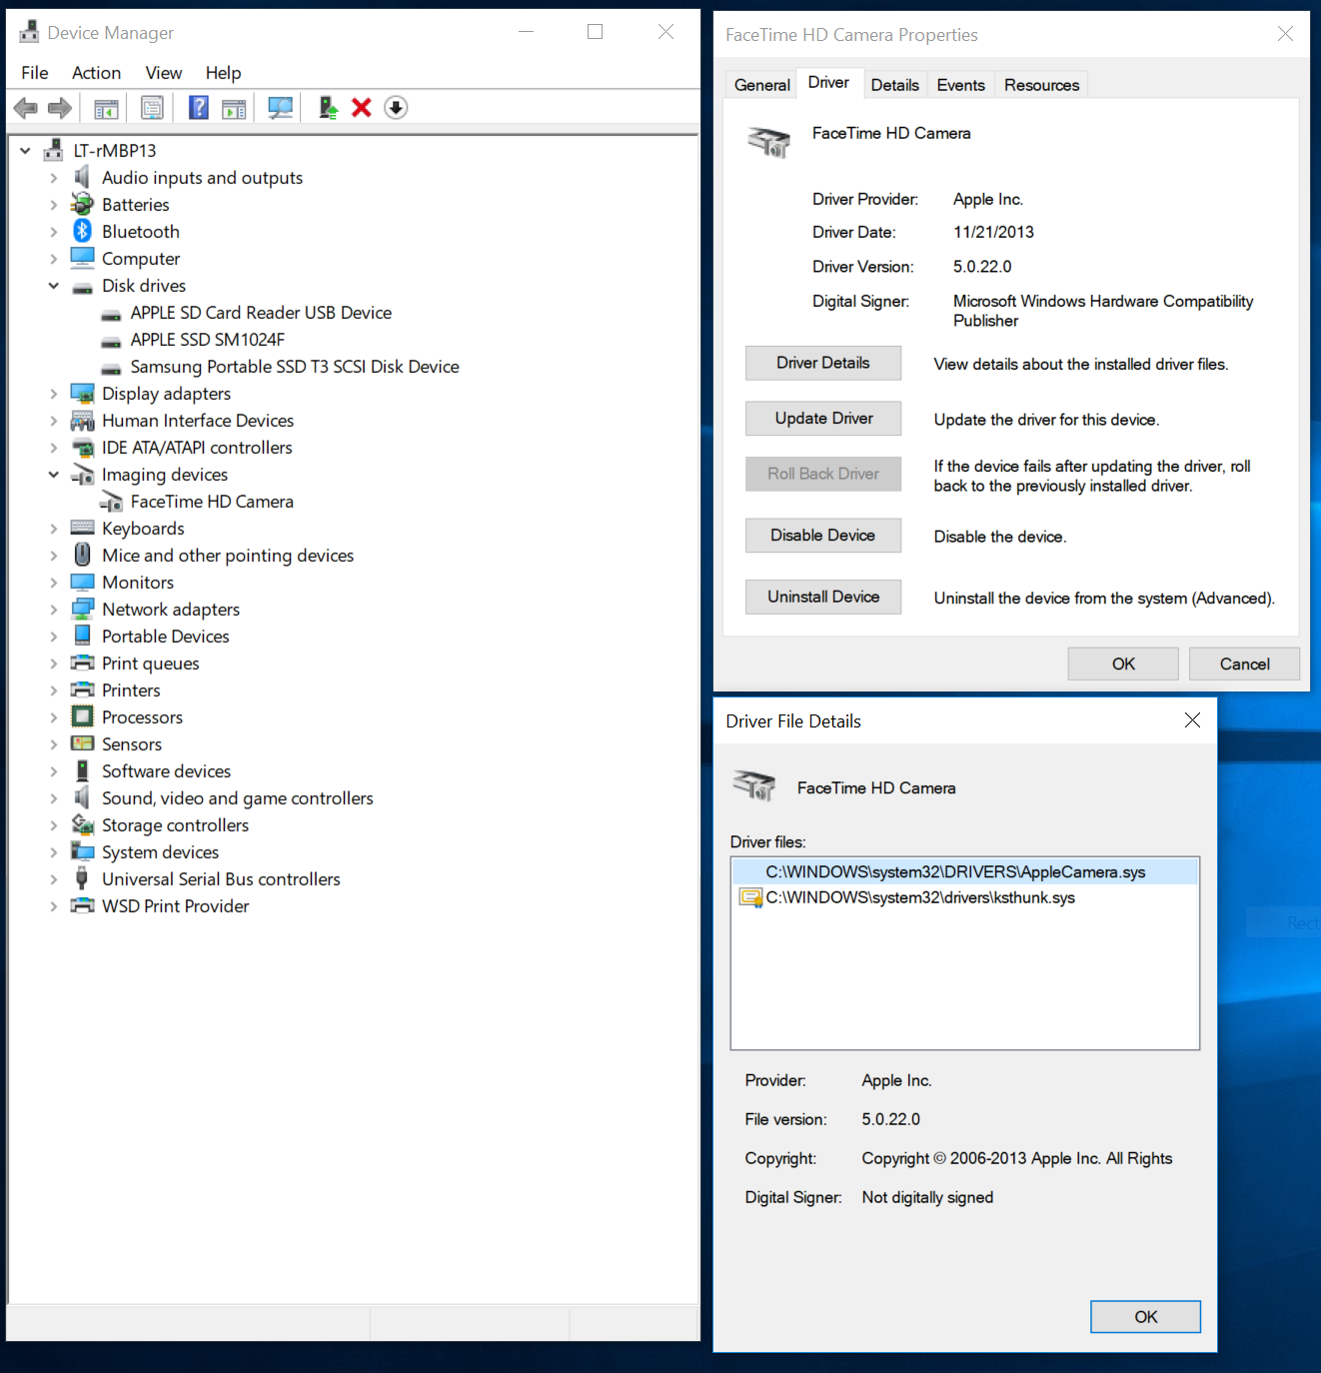Image resolution: width=1321 pixels, height=1373 pixels.
Task: Expand the IDE ATA/ATAPI controllers category
Action: 54,448
